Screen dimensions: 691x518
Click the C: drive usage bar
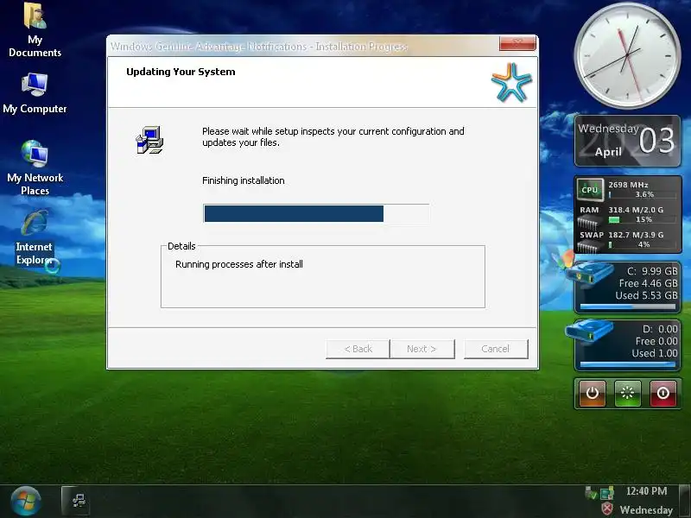(x=628, y=306)
